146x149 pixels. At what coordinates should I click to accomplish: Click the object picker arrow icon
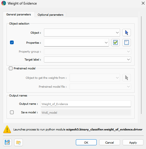(127, 33)
